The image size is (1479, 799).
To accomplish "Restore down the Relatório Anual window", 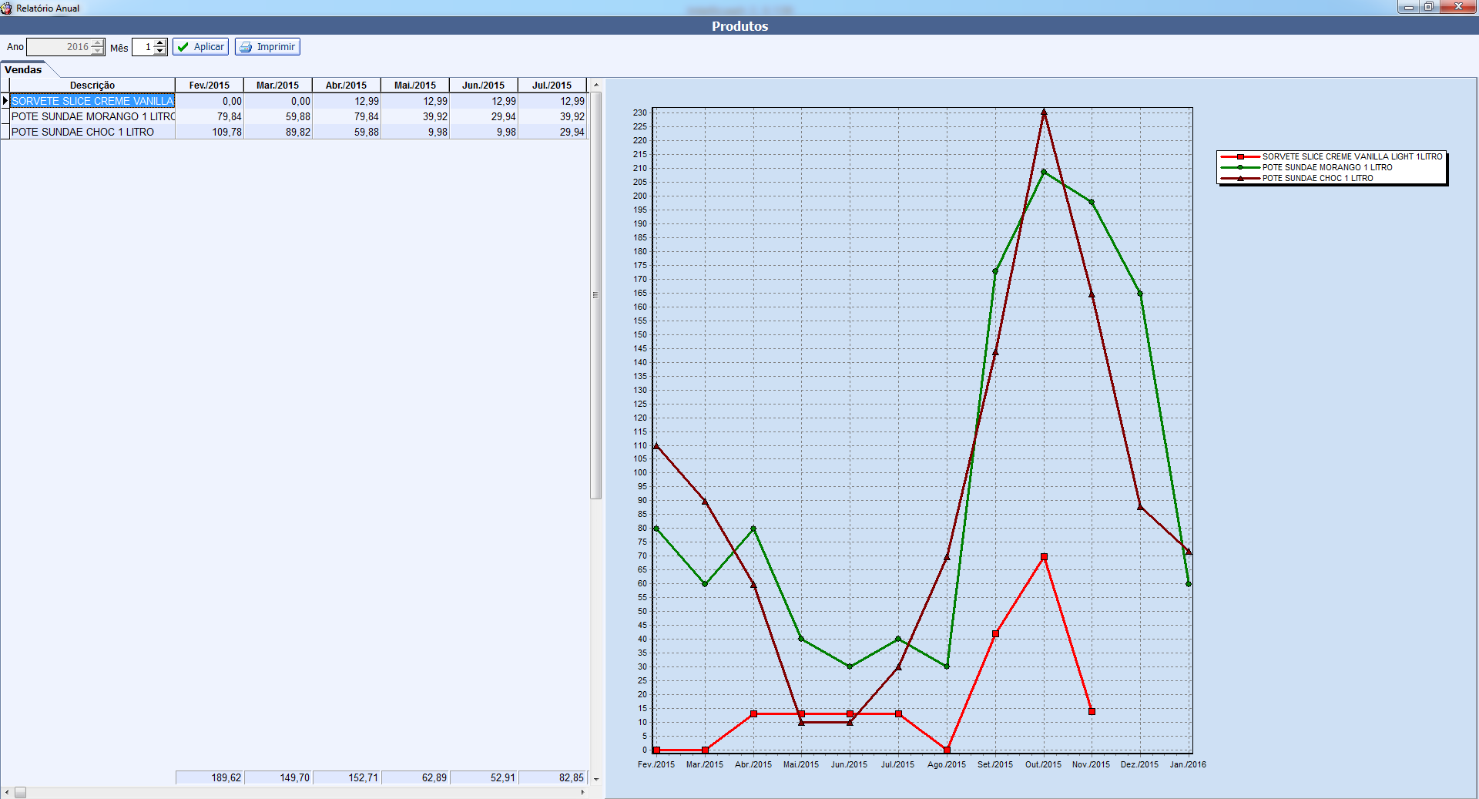I will (1428, 7).
